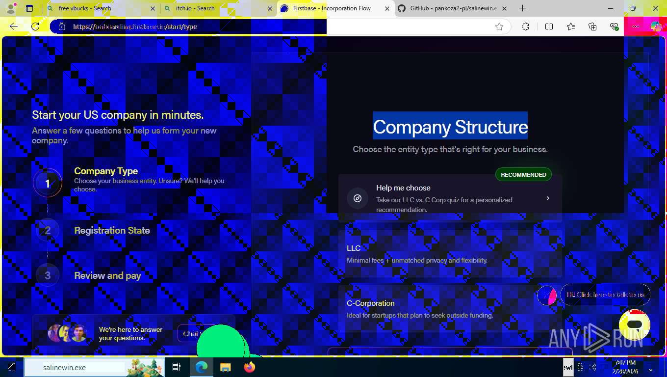Select the Firstbase - Incorporation Flow tab

tap(336, 8)
